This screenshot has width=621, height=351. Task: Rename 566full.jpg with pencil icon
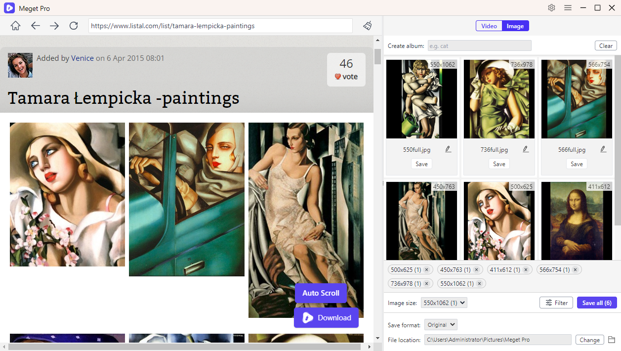pyautogui.click(x=603, y=149)
